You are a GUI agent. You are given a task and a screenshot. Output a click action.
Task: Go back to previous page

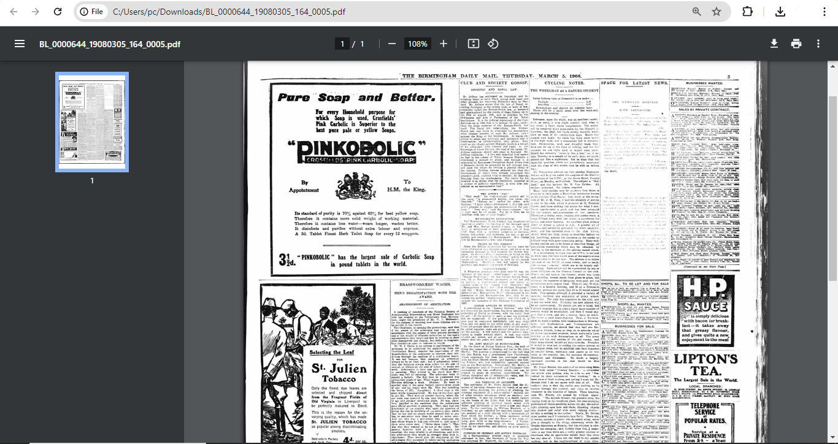(14, 12)
